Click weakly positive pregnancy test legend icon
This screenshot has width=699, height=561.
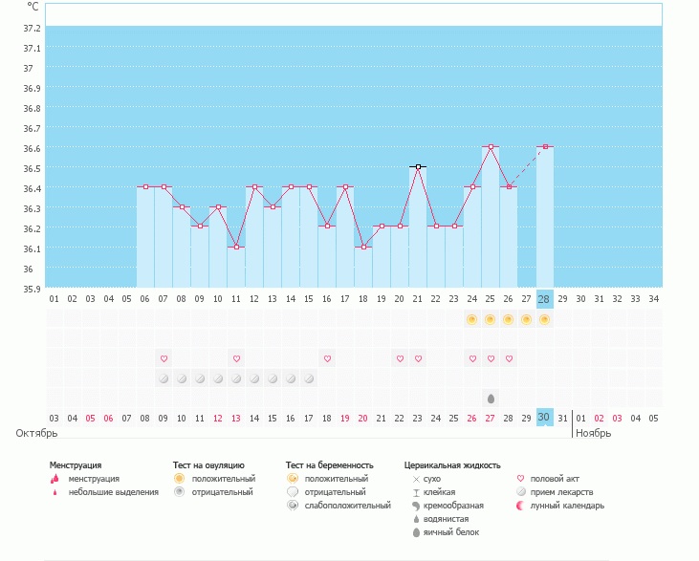(292, 506)
